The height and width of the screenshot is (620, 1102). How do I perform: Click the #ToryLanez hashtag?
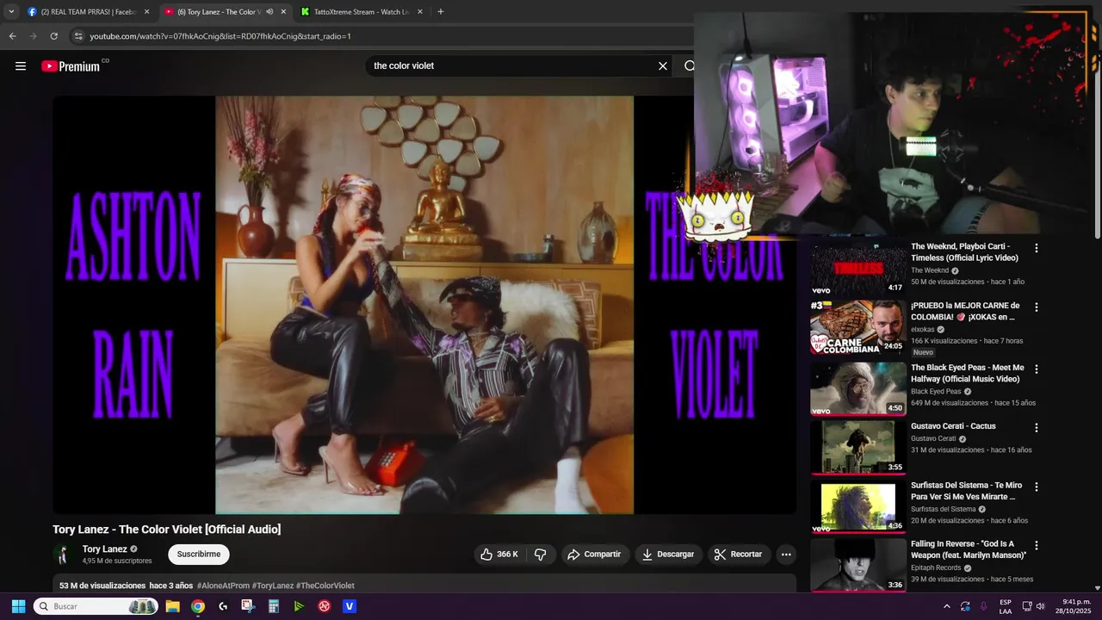click(273, 586)
